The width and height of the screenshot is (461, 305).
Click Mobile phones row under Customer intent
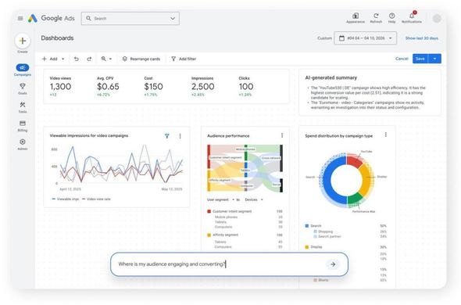coord(248,217)
